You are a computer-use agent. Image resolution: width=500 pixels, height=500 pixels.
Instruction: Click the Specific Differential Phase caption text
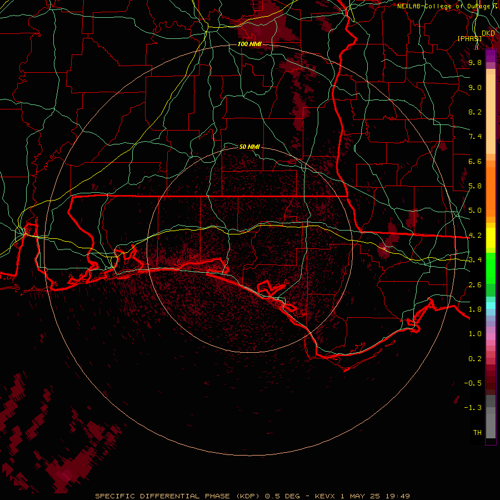pos(252,496)
